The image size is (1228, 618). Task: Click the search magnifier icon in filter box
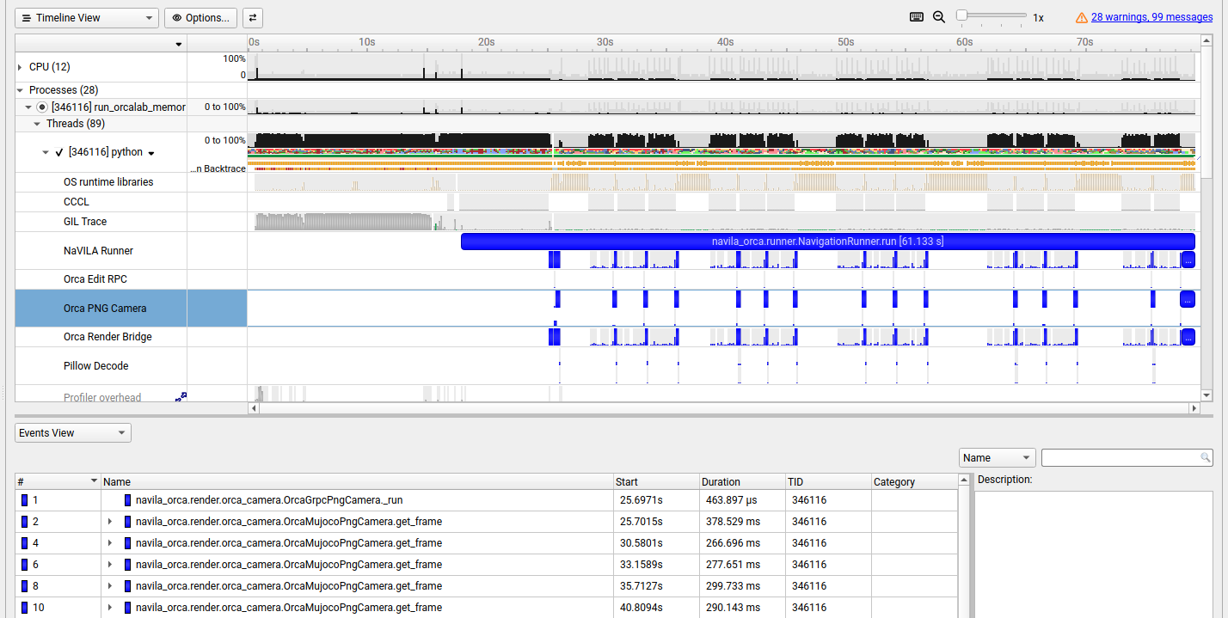pos(1206,458)
